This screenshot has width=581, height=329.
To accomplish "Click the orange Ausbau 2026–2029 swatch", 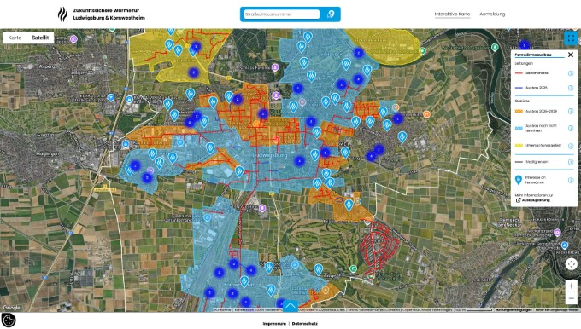I will point(519,111).
